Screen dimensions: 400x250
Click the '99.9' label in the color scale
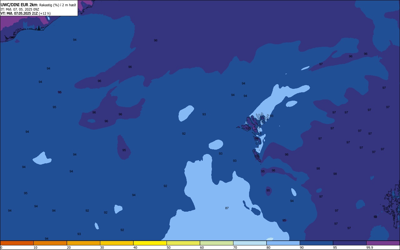[369, 248]
